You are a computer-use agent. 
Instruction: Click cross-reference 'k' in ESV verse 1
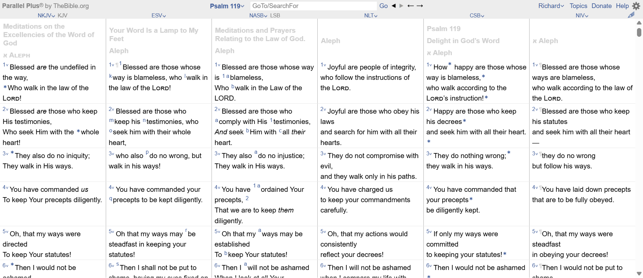pyautogui.click(x=110, y=76)
